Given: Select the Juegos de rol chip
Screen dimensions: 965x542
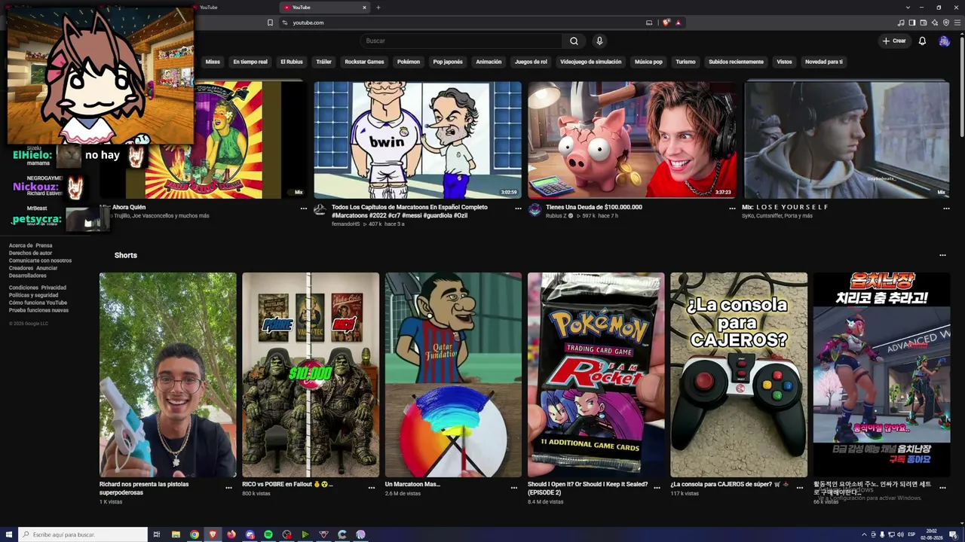Looking at the screenshot, I should click(x=531, y=62).
